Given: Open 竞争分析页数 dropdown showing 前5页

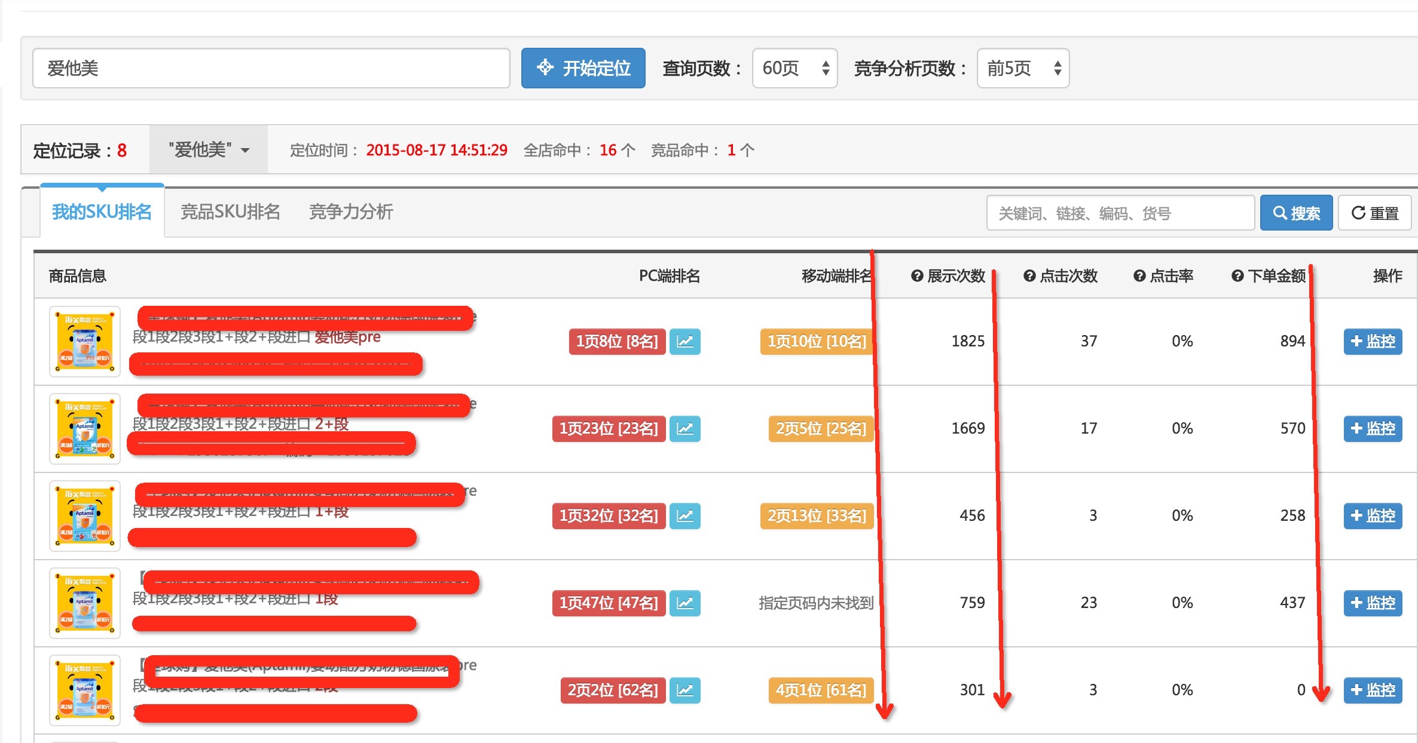Looking at the screenshot, I should click(1023, 68).
